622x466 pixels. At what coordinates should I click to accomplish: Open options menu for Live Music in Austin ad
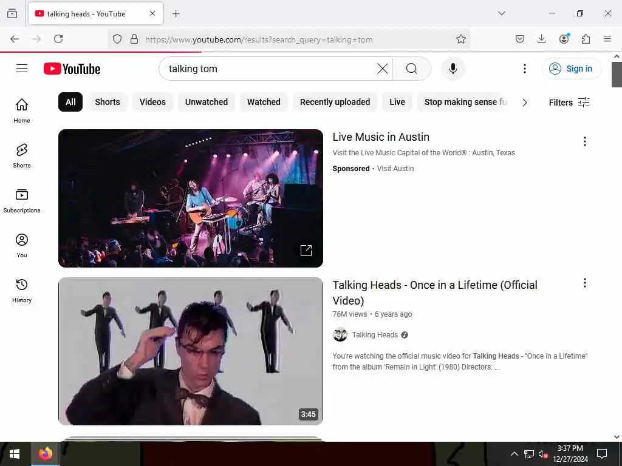click(x=584, y=141)
